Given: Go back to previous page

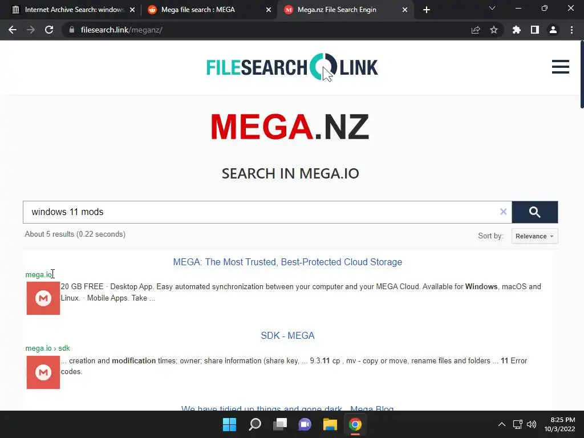Looking at the screenshot, I should (x=13, y=30).
